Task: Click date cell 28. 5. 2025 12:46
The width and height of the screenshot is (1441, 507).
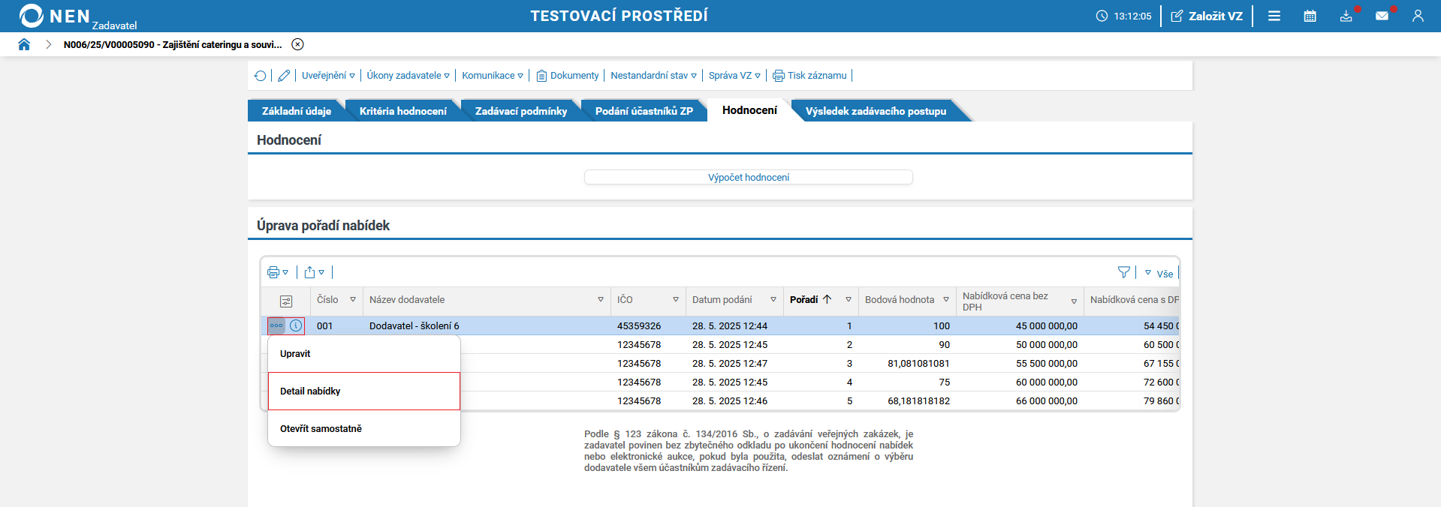Action: coord(730,400)
